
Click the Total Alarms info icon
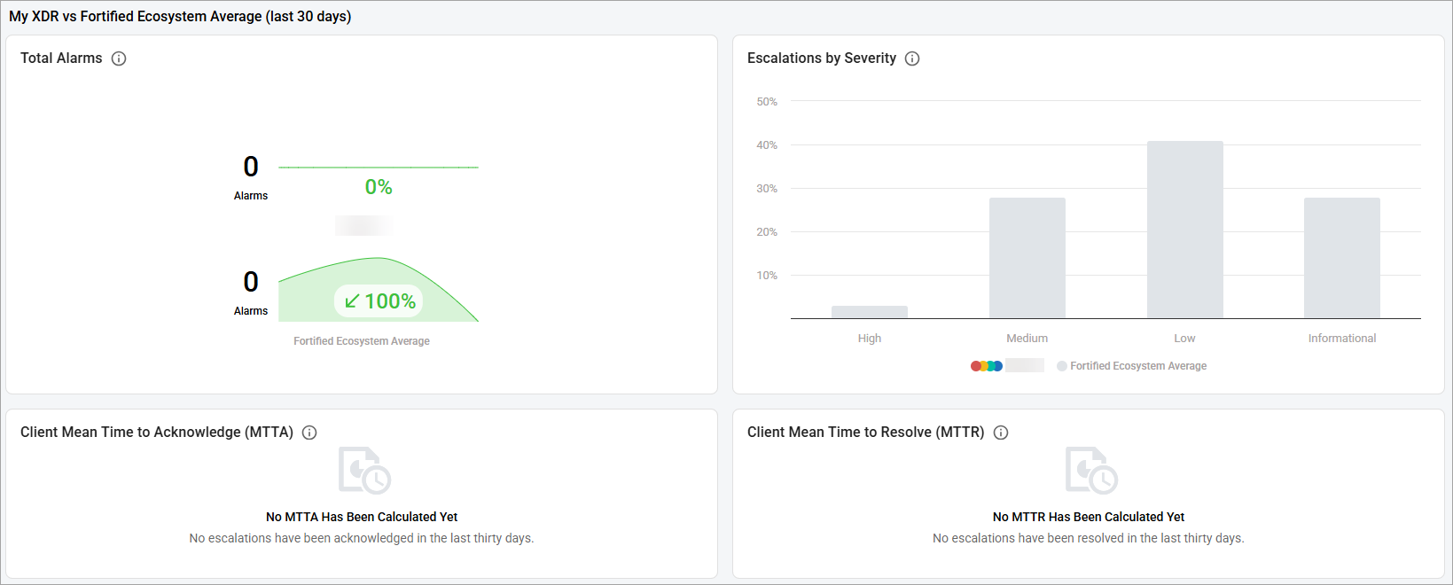[x=119, y=58]
